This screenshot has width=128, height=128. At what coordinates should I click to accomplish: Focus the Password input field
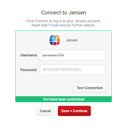point(72,70)
